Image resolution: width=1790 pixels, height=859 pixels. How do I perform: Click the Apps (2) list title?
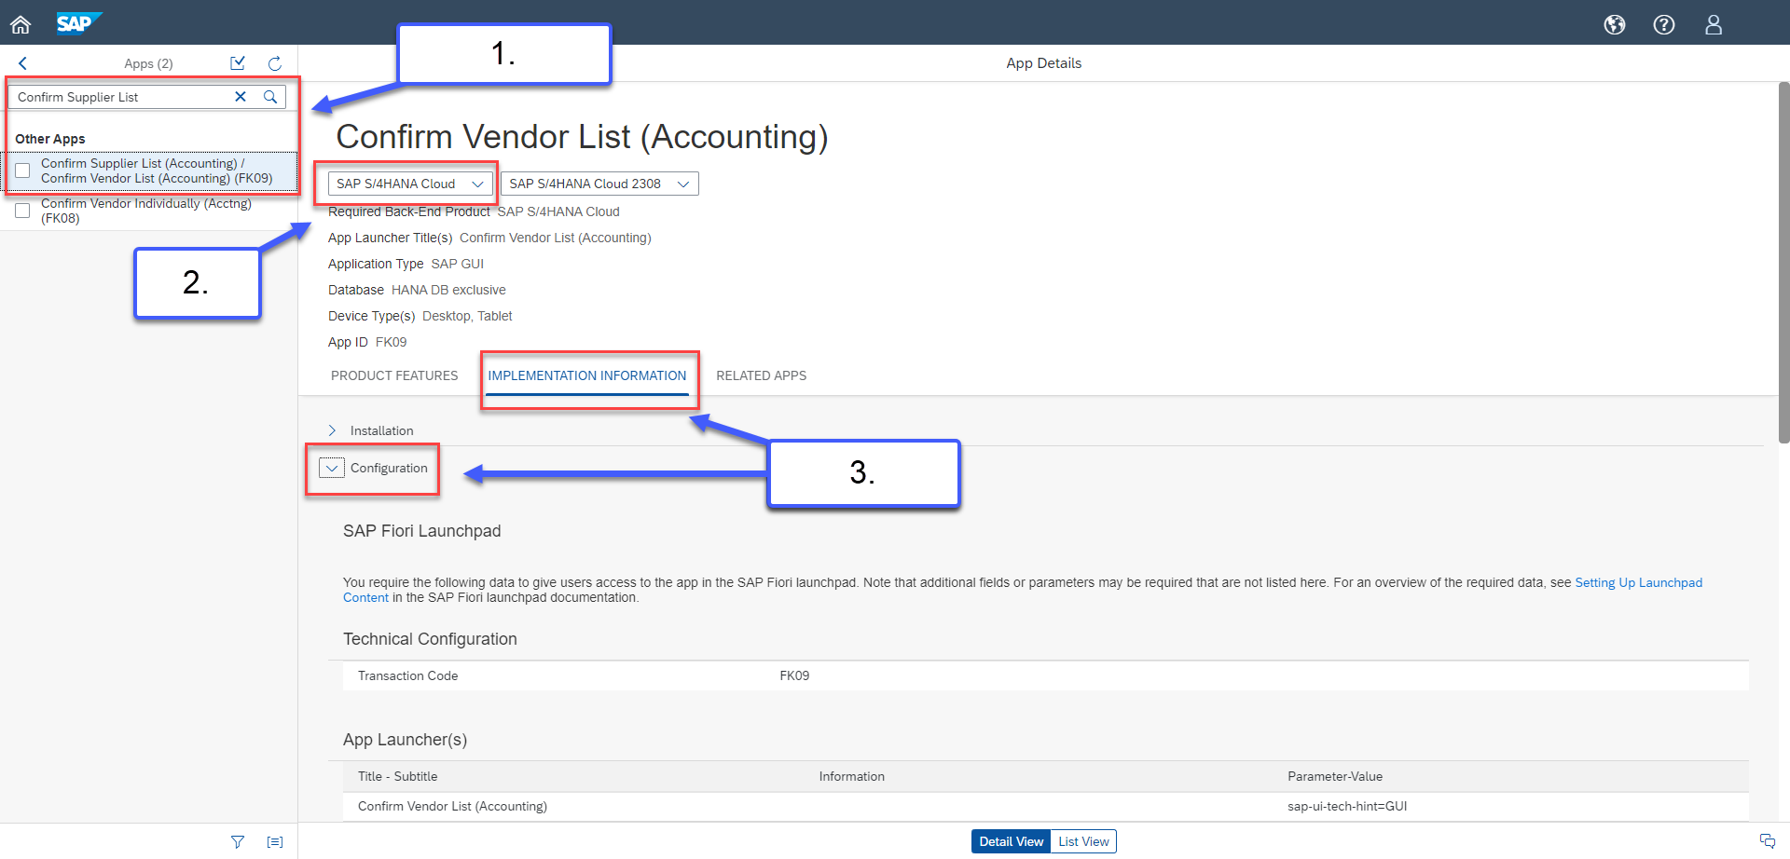pos(148,63)
